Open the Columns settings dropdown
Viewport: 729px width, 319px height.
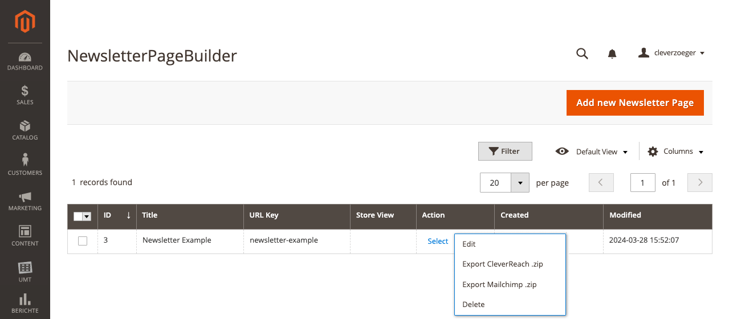pyautogui.click(x=676, y=152)
